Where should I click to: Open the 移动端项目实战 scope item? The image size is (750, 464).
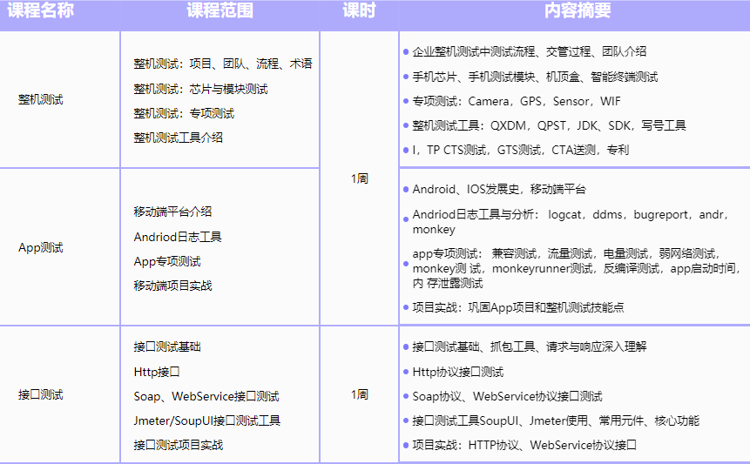pyautogui.click(x=172, y=286)
